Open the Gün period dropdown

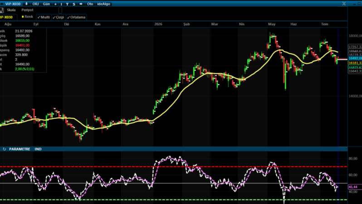point(46,4)
